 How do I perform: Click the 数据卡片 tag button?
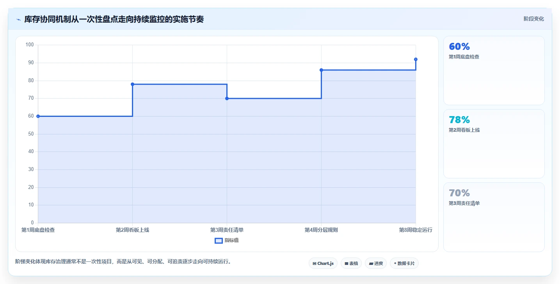point(404,263)
